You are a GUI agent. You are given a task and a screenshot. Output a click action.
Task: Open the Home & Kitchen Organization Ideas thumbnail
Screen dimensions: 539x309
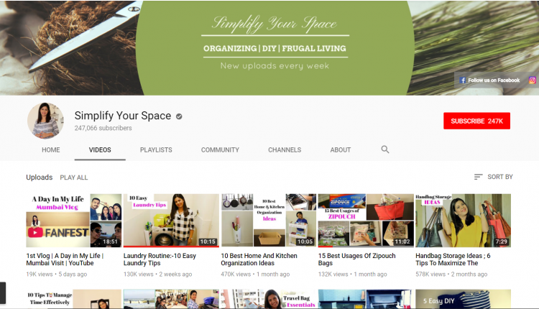[x=269, y=221]
